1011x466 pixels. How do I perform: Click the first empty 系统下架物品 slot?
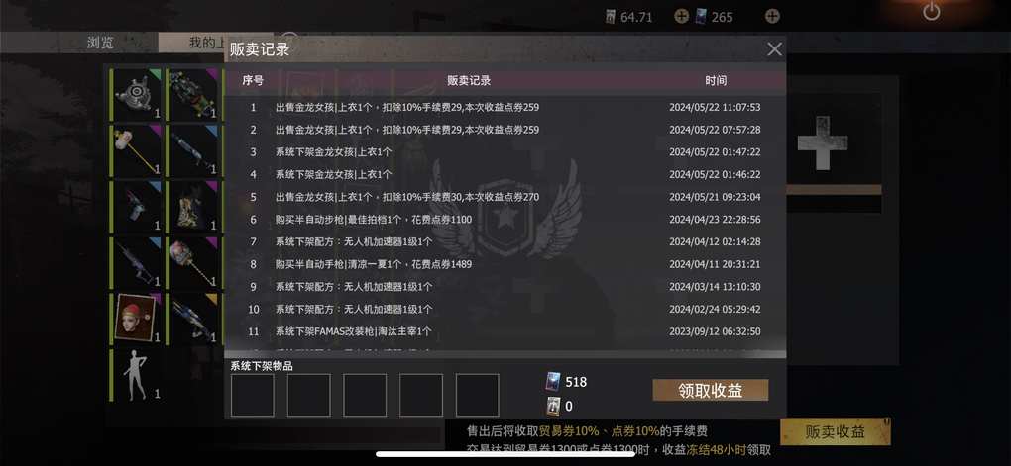click(x=252, y=395)
